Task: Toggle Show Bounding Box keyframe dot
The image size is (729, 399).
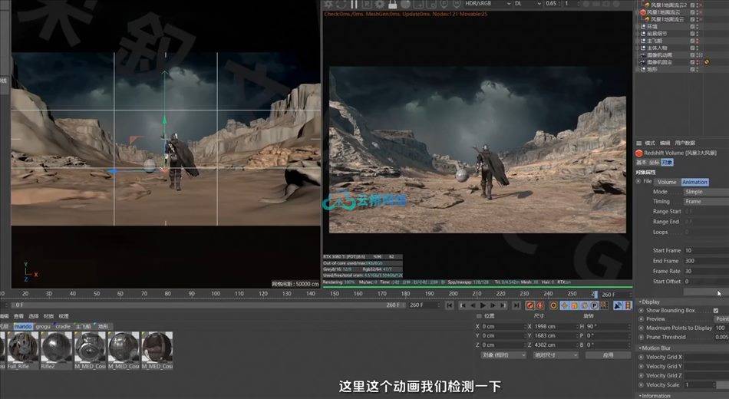Action: [641, 310]
